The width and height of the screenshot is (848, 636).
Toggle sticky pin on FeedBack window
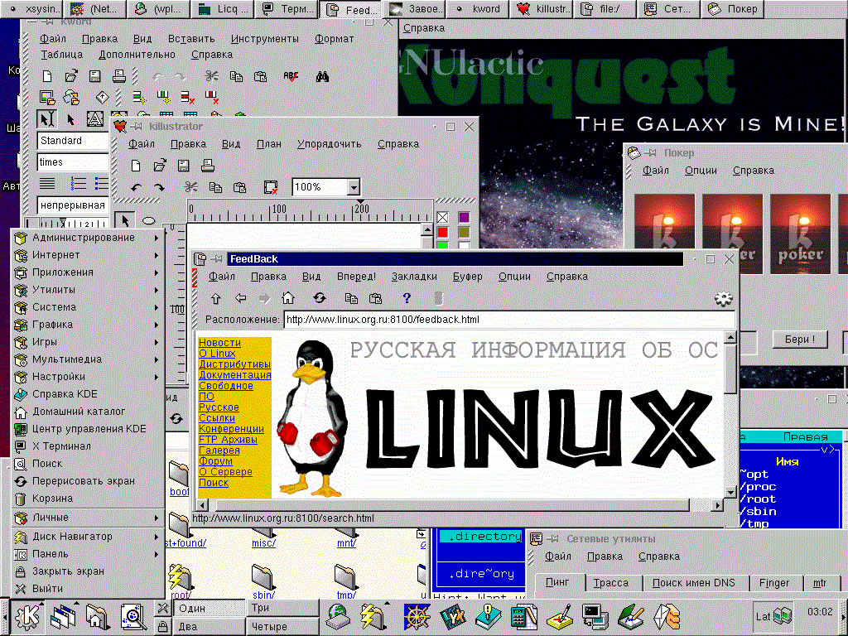(x=217, y=259)
